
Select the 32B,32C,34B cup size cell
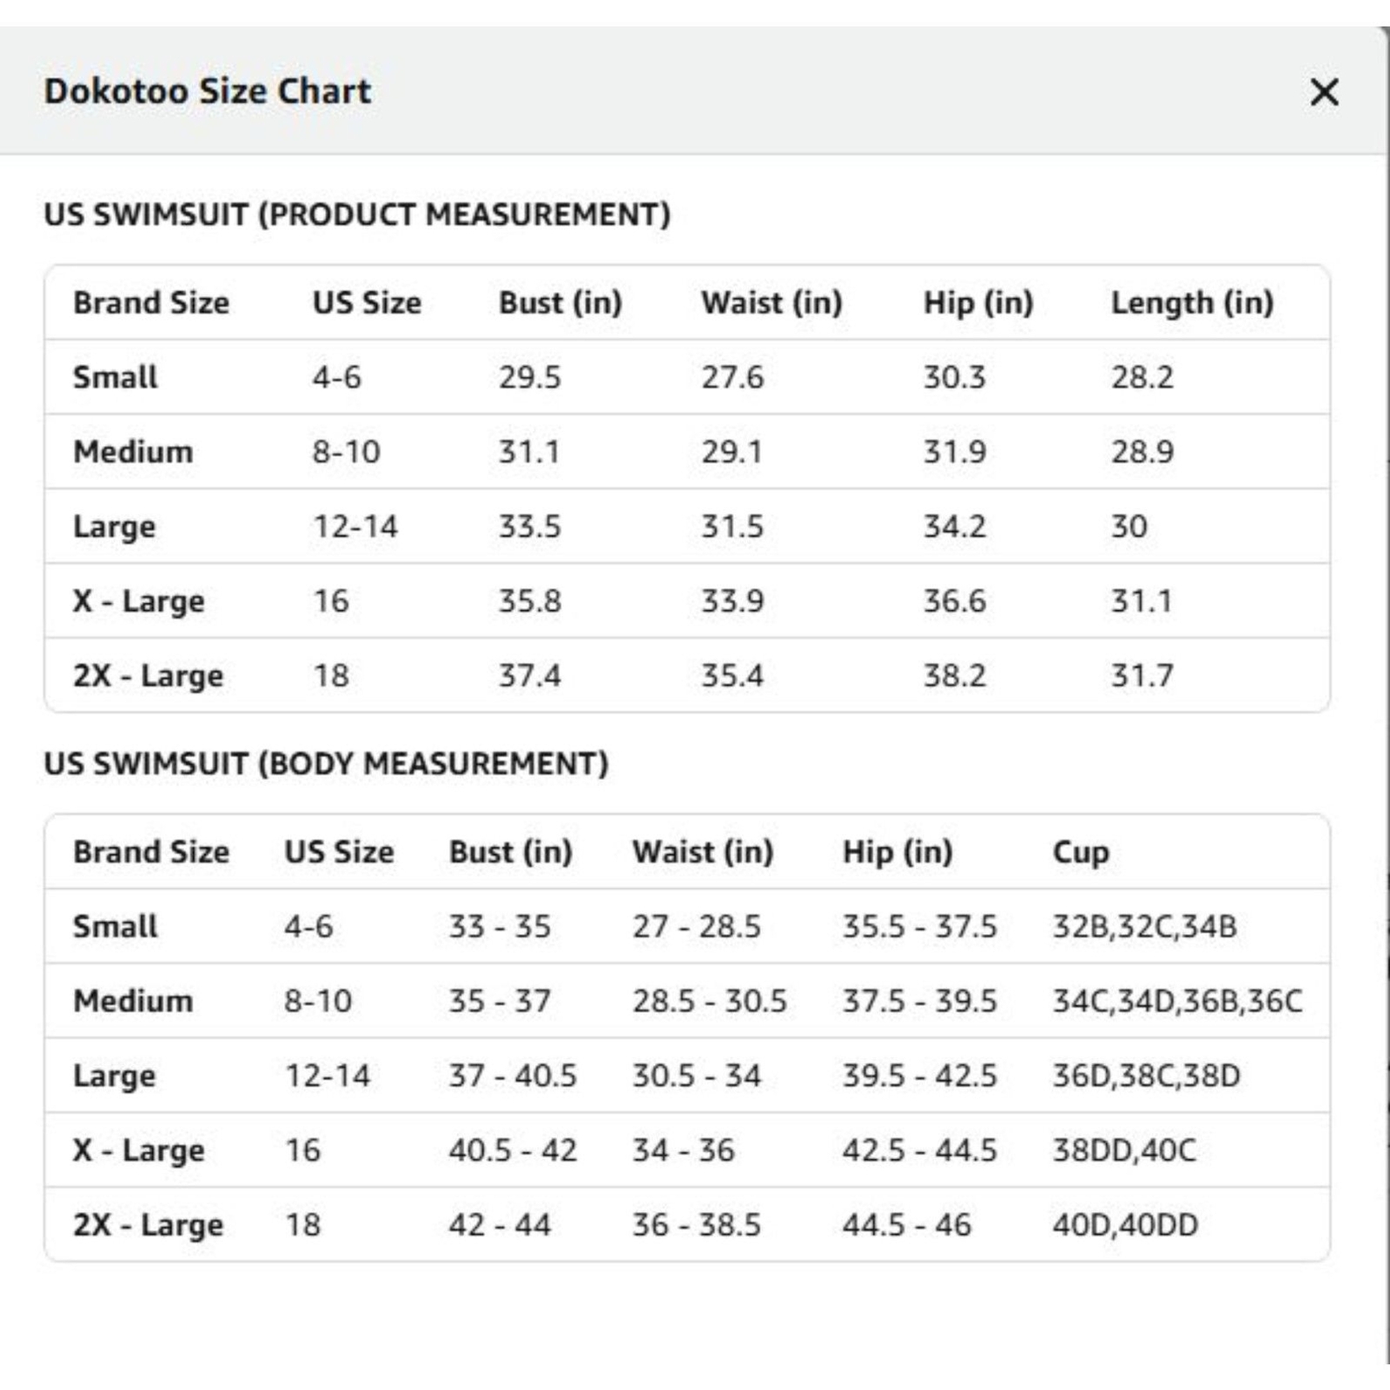(x=1144, y=926)
